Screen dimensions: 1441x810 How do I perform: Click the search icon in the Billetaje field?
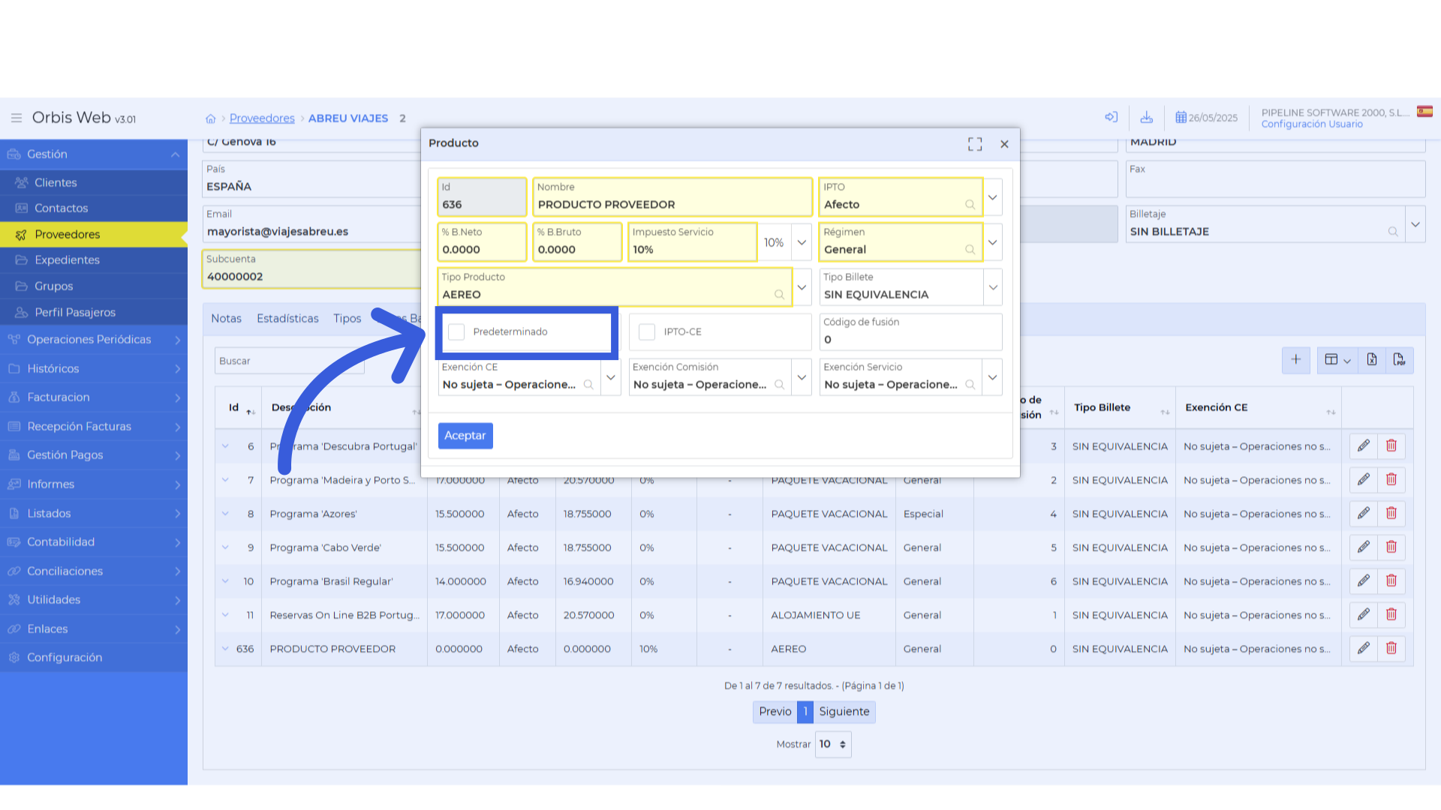[x=1393, y=232]
